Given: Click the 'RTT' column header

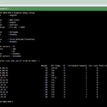Looking at the screenshot, I should [x=53, y=66].
